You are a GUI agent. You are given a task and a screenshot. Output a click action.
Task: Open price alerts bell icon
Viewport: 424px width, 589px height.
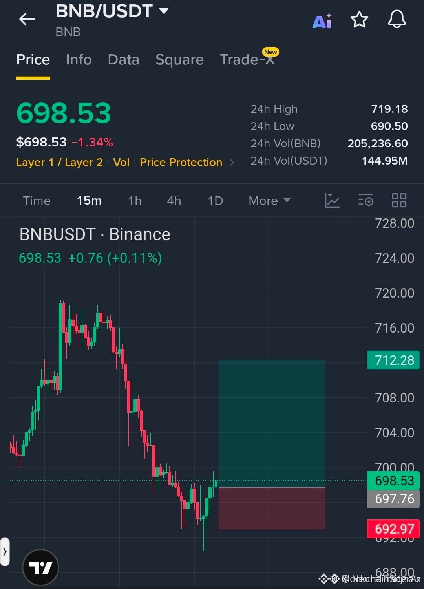pos(397,19)
